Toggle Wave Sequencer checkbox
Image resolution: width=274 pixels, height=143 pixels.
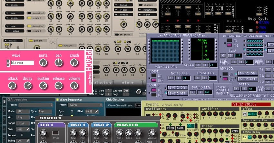[57, 100]
